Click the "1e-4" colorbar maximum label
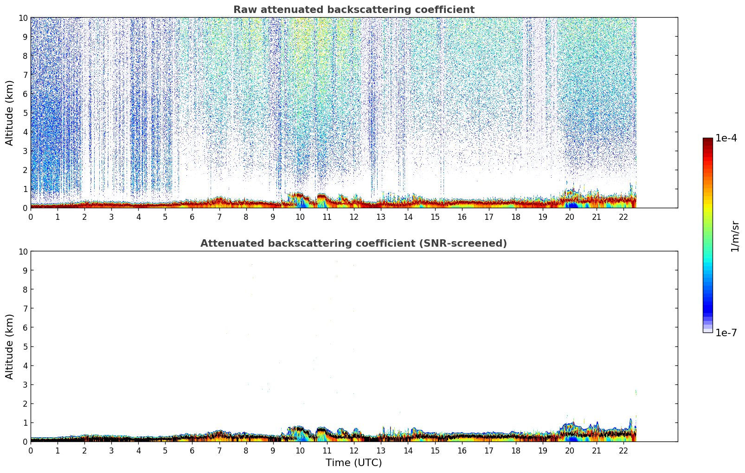 tap(726, 138)
